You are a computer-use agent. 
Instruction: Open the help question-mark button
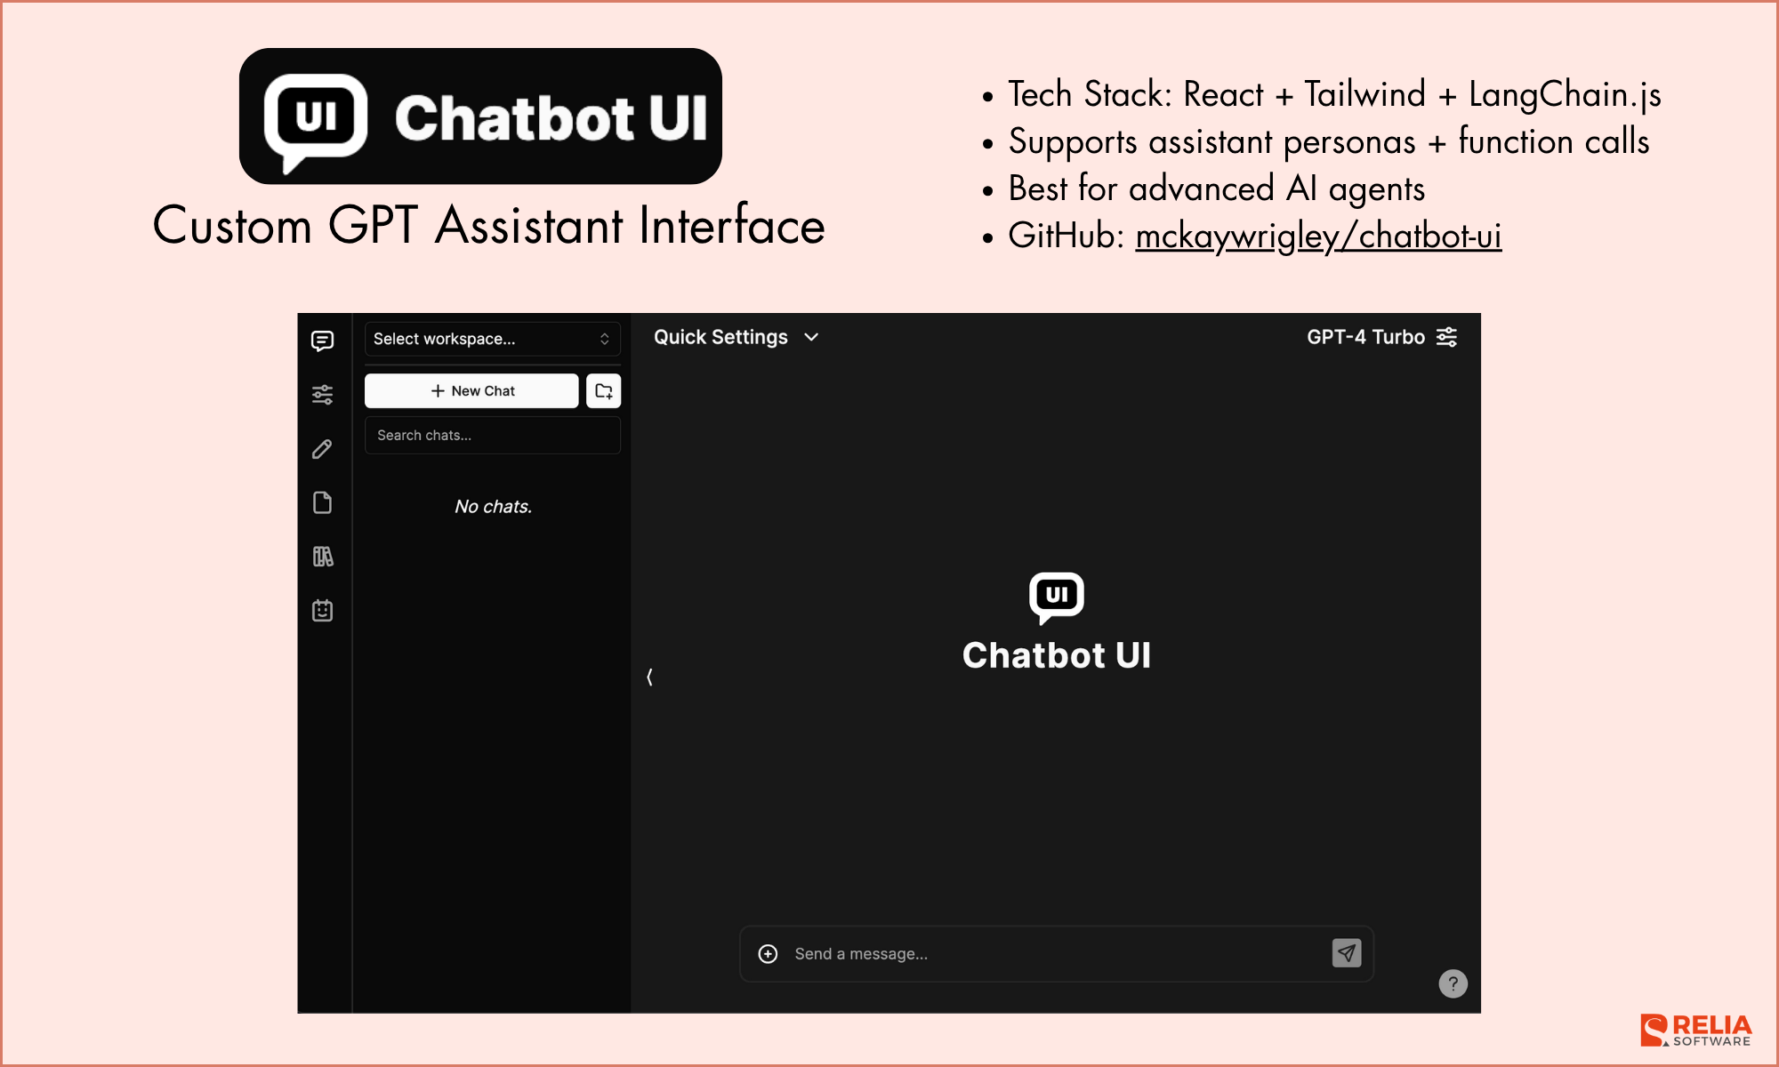point(1453,983)
